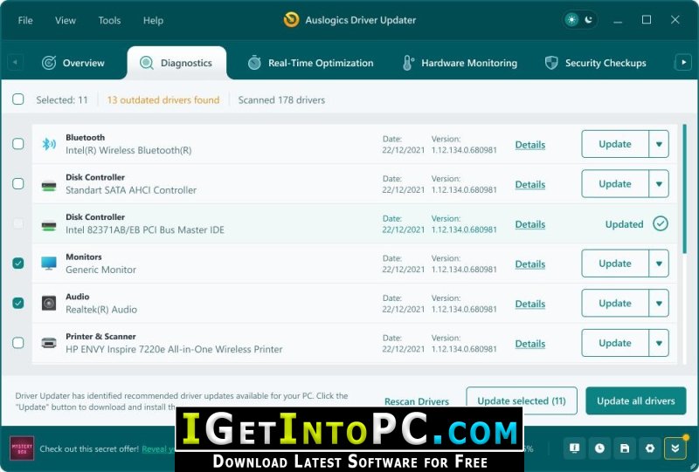
Task: Click the Security Checkups shield icon
Action: click(551, 63)
